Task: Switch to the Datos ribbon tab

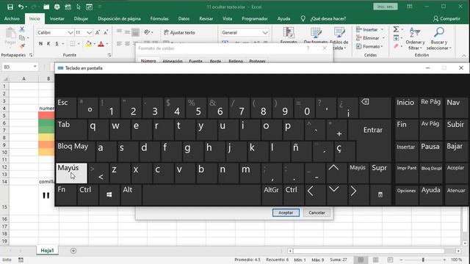Action: tap(184, 18)
